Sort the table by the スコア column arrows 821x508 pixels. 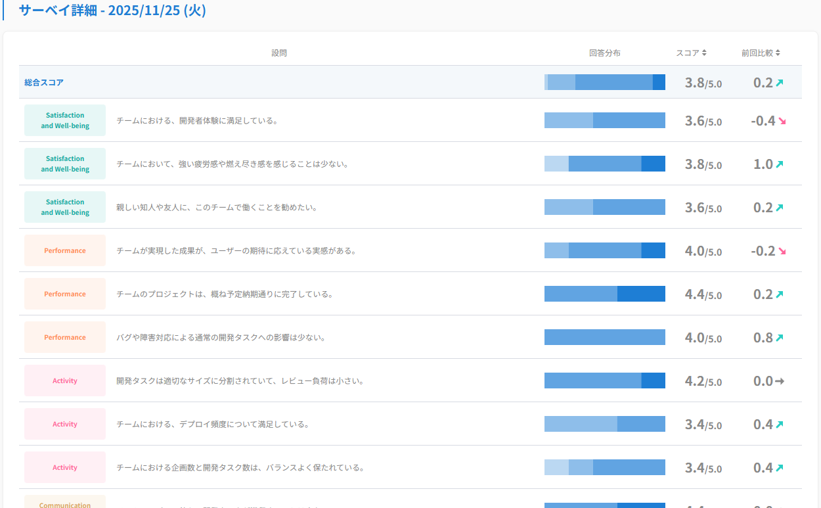coord(704,53)
